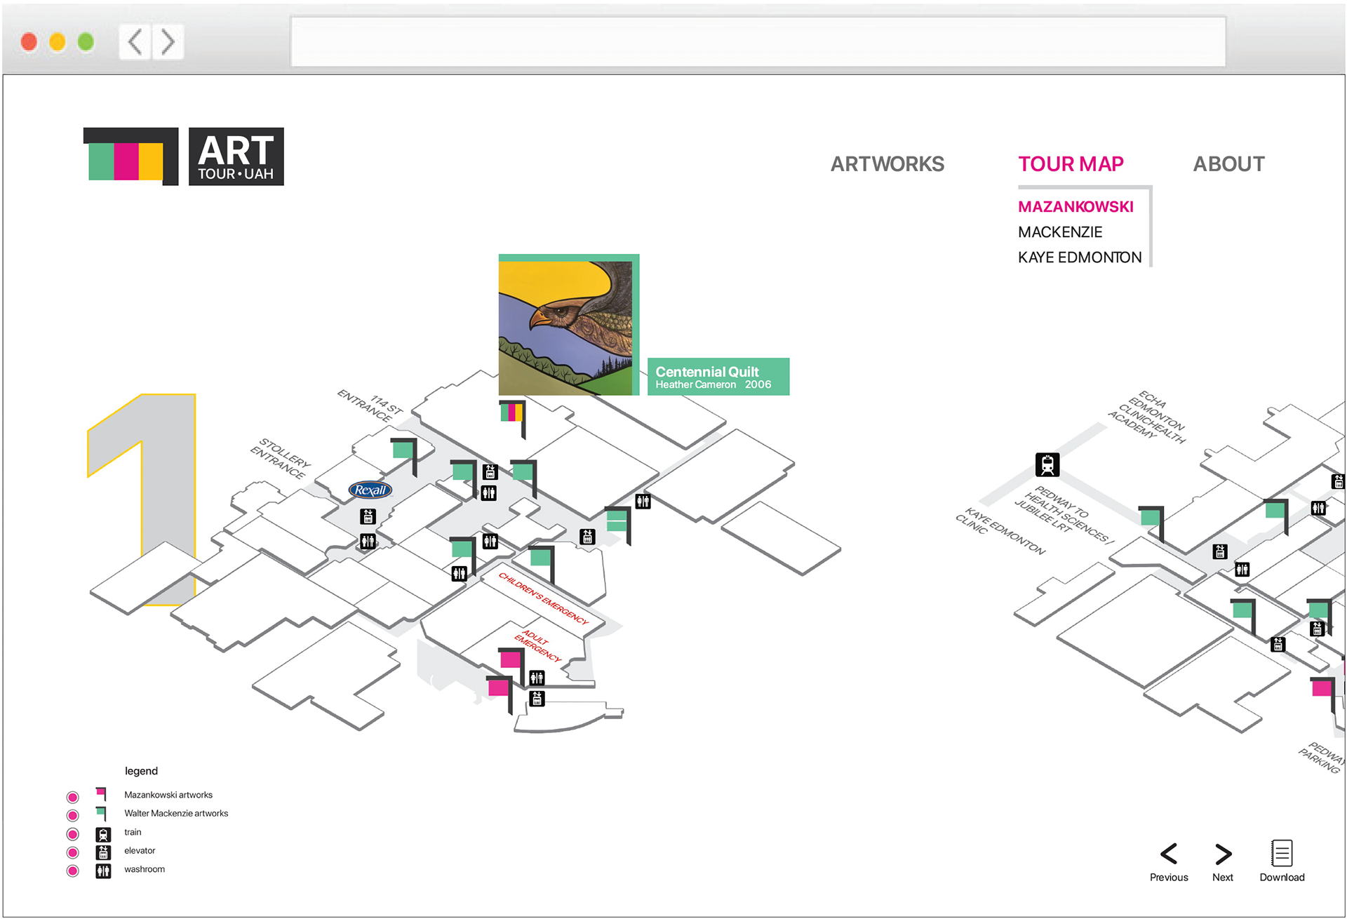Click green flag above Children's Emergency
Screen dimensions: 1347x919
coord(542,563)
